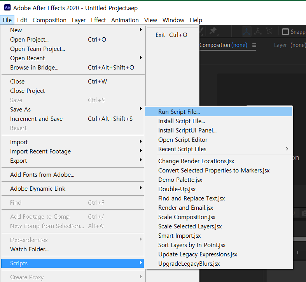This screenshot has width=306, height=282.
Task: Activate Local Axis Mode icon
Action: tap(247, 31)
